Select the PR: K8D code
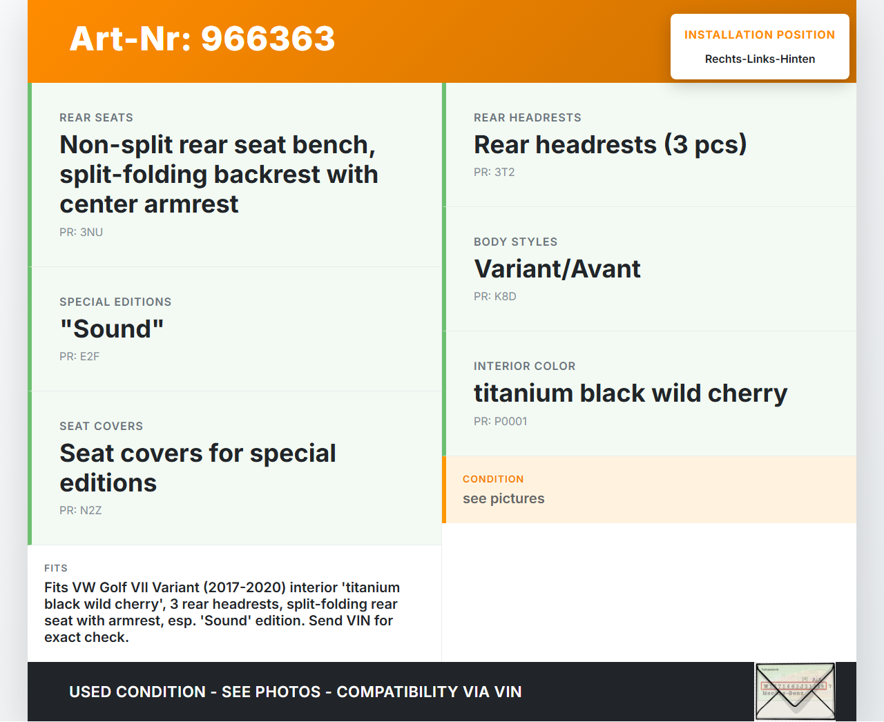 click(495, 297)
